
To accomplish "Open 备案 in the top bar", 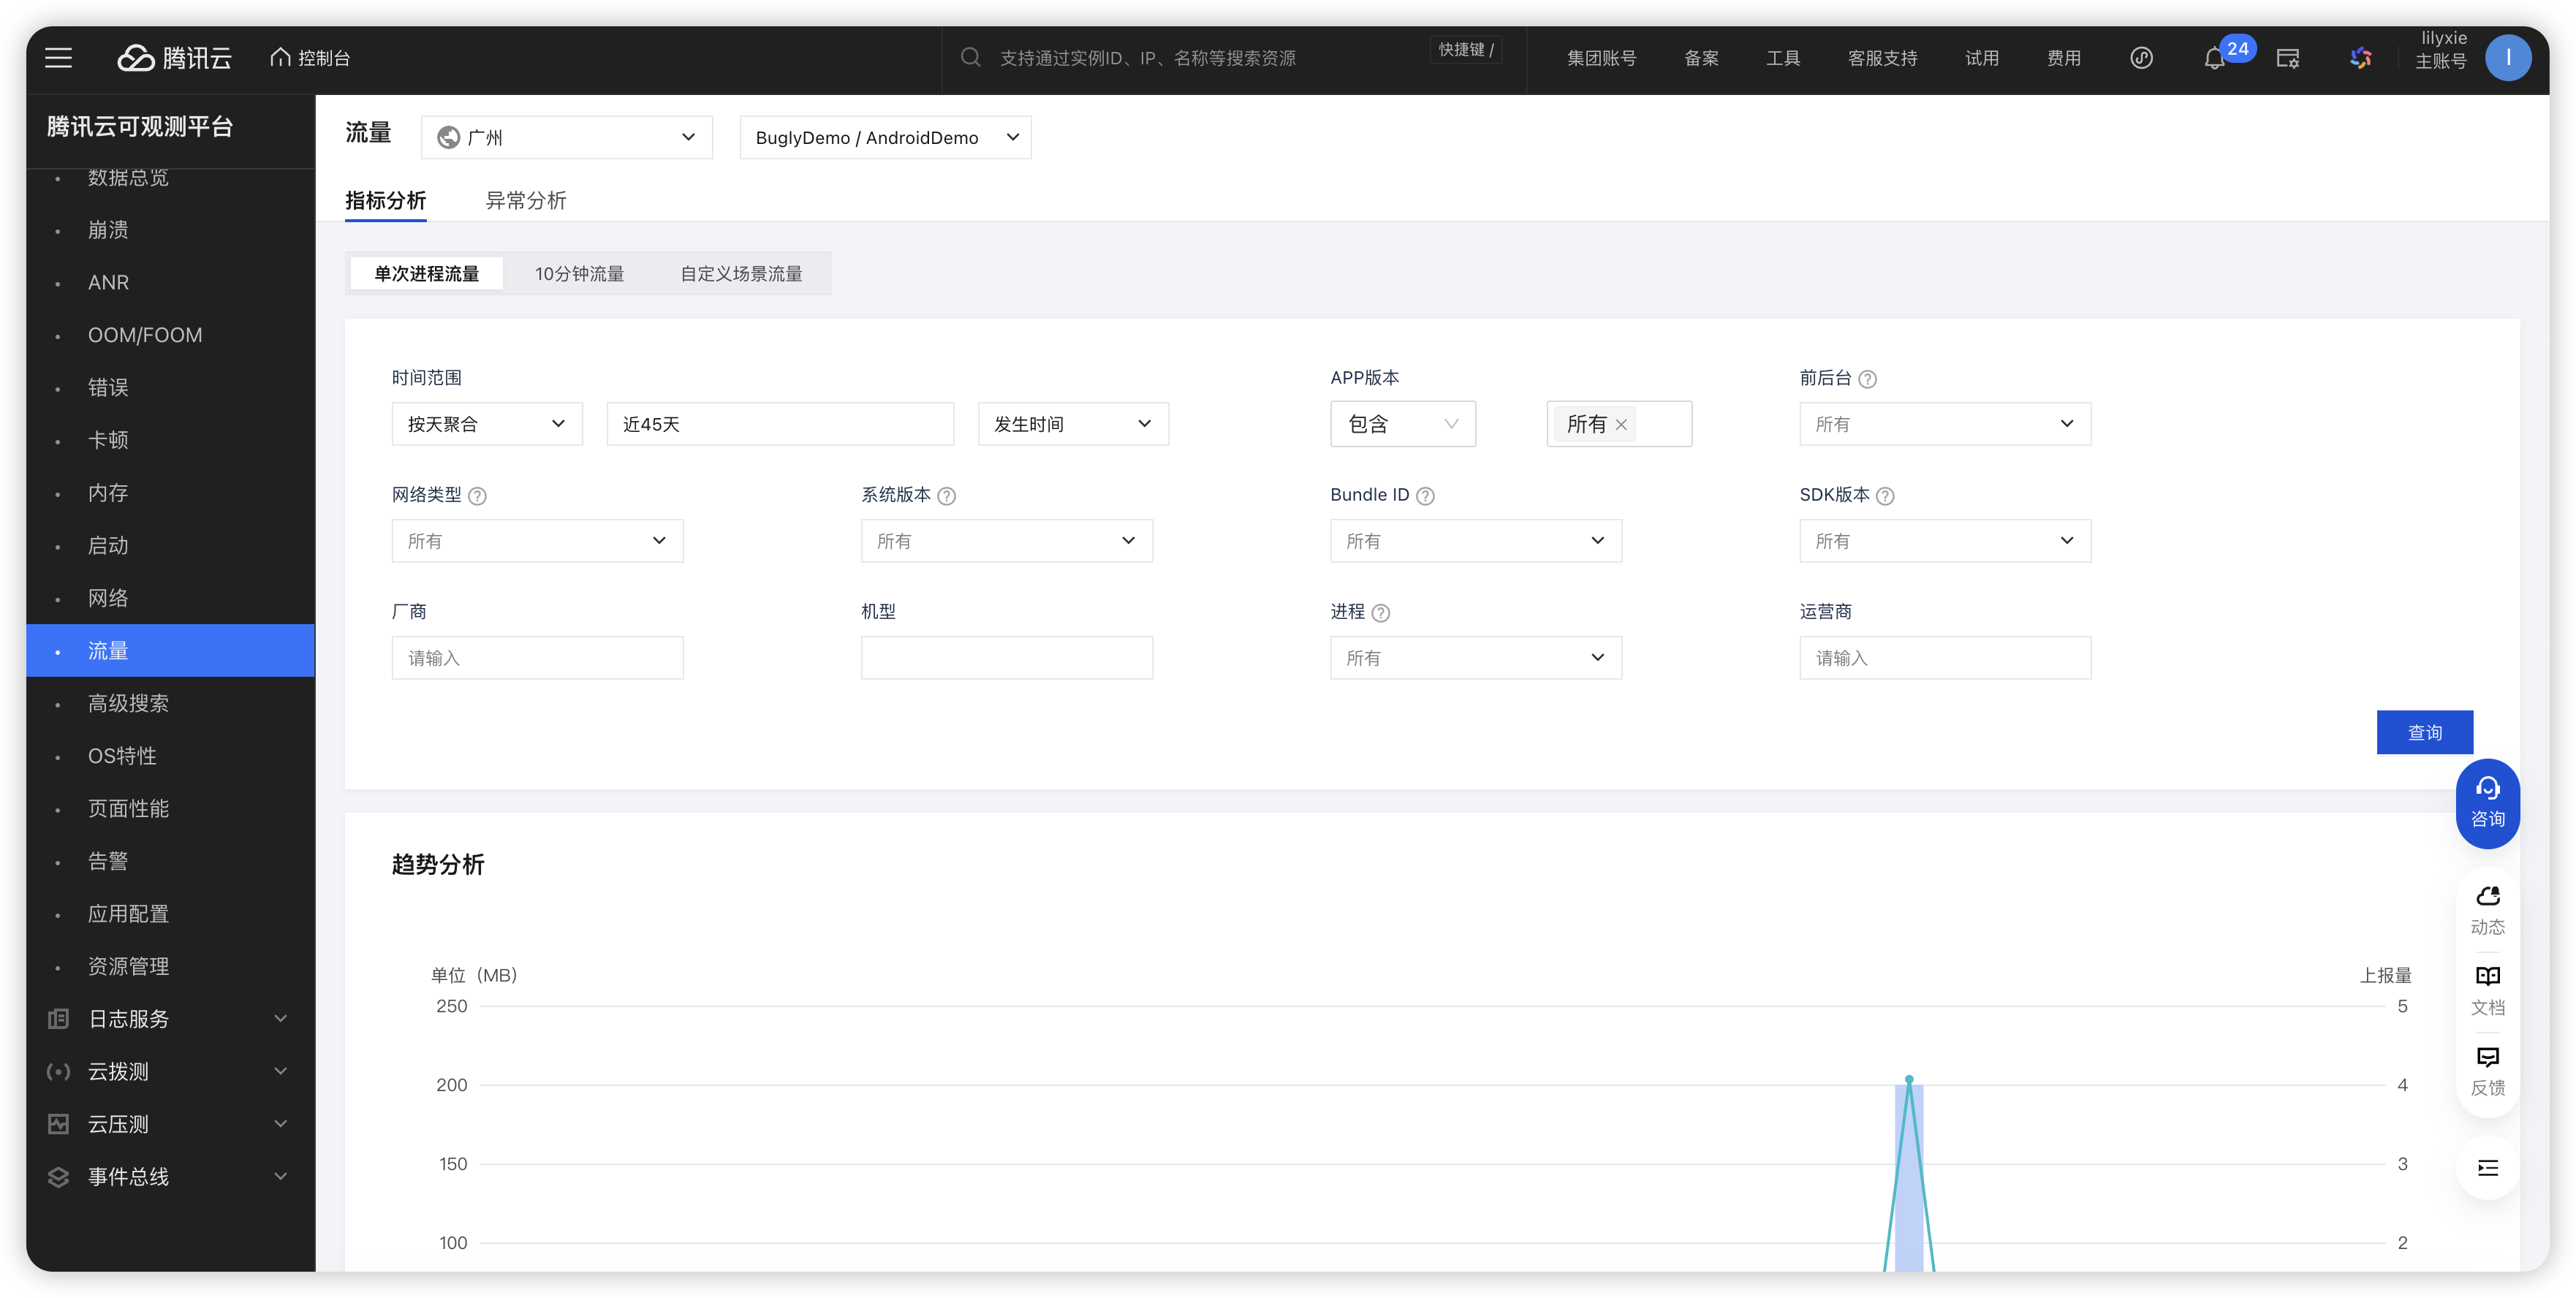I will click(1701, 58).
